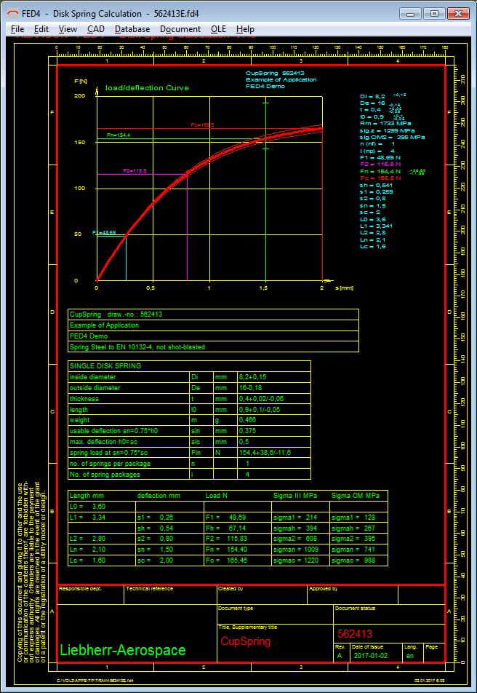Open the File menu
477x693 pixels.
[x=17, y=29]
